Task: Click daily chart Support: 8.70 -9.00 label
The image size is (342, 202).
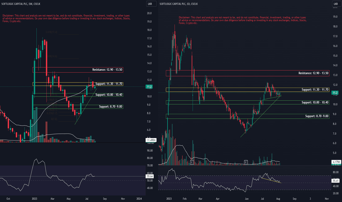Action: click(317, 116)
